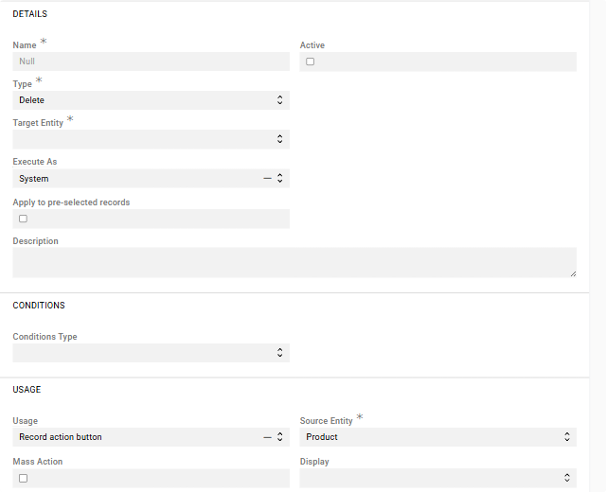Image resolution: width=606 pixels, height=492 pixels.
Task: Click the CONDITIONS section header
Action: pyautogui.click(x=39, y=306)
